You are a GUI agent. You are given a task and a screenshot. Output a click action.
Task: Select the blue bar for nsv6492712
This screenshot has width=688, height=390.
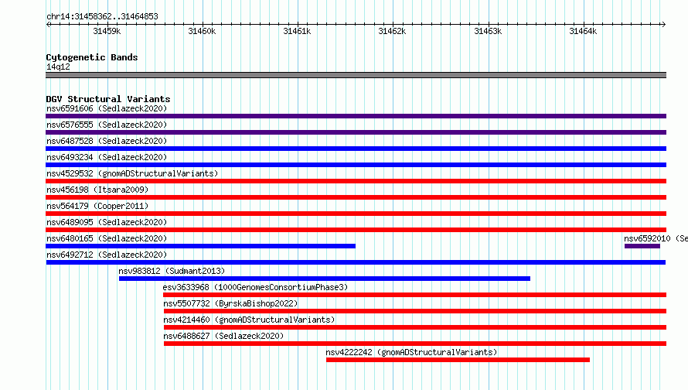tap(356, 262)
